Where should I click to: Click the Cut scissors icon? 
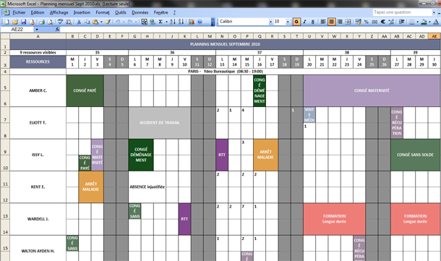(x=79, y=22)
